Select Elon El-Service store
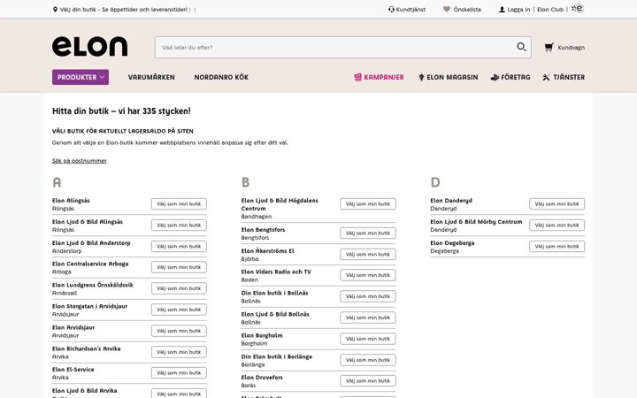Viewport: 637px width, 398px height. (179, 373)
